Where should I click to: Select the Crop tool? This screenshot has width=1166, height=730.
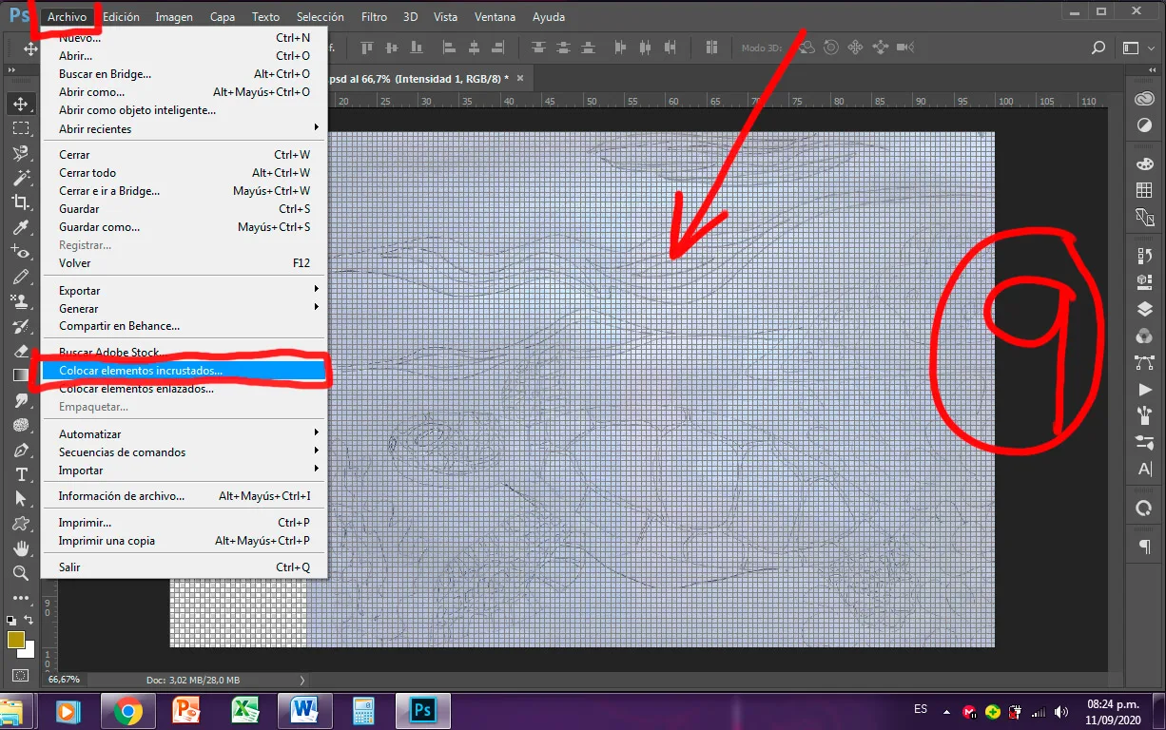[21, 202]
